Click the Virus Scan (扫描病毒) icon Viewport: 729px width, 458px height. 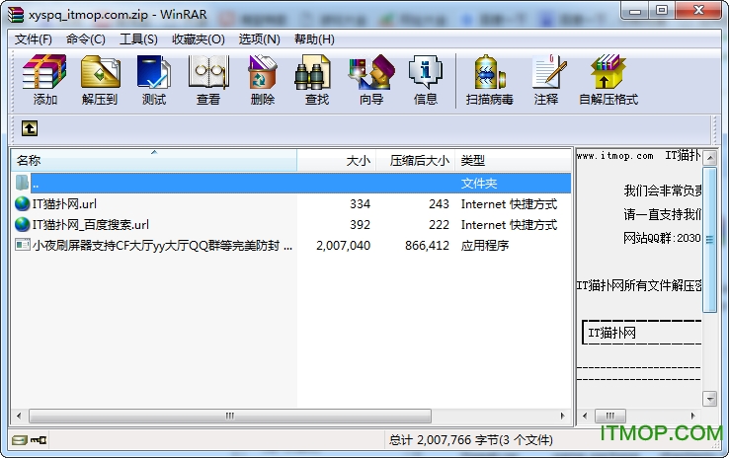[490, 72]
